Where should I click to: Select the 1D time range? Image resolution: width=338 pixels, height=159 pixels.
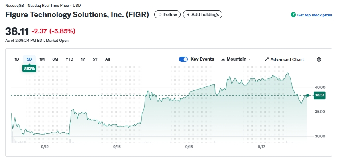pyautogui.click(x=17, y=59)
